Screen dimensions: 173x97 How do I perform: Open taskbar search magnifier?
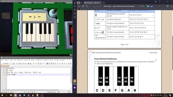point(6,95)
